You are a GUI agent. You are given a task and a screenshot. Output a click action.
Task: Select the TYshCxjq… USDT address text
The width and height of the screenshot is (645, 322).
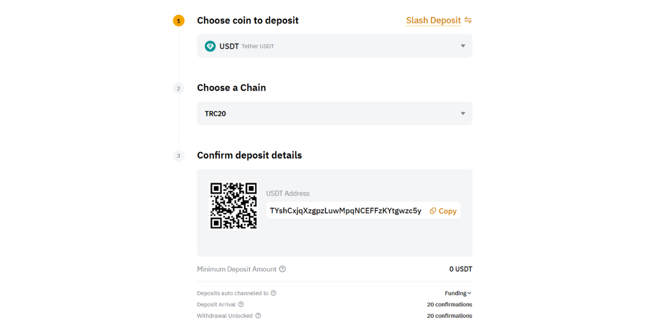pos(346,211)
